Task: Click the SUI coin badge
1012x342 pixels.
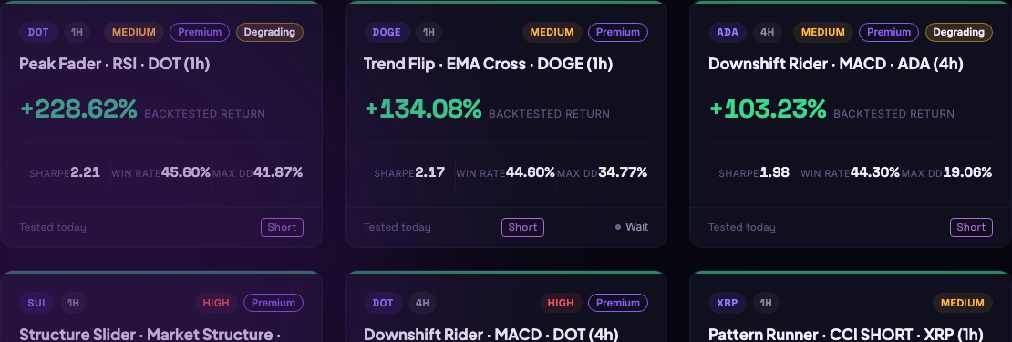Action: coord(36,303)
